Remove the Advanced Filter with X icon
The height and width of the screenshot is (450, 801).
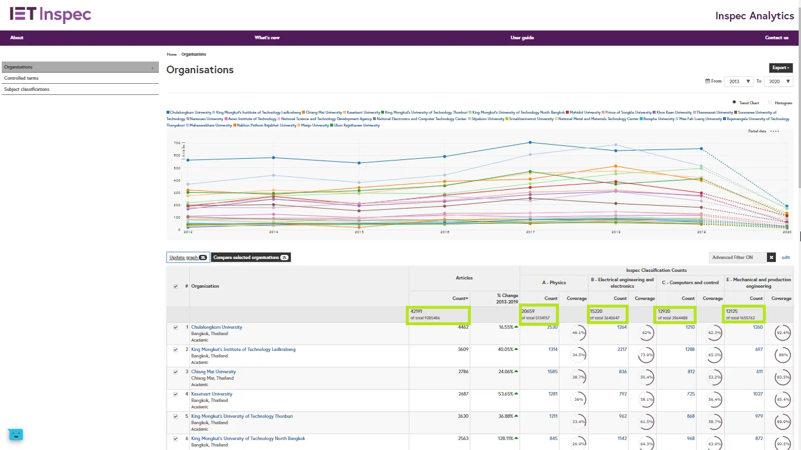point(772,257)
